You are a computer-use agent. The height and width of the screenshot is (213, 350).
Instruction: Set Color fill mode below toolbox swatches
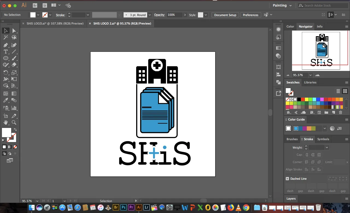pyautogui.click(x=4, y=147)
